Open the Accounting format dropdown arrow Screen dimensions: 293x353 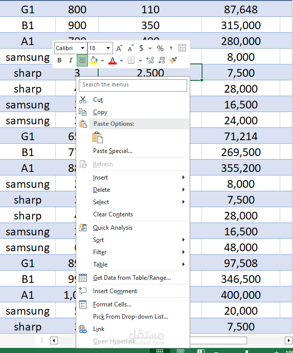[x=150, y=49]
